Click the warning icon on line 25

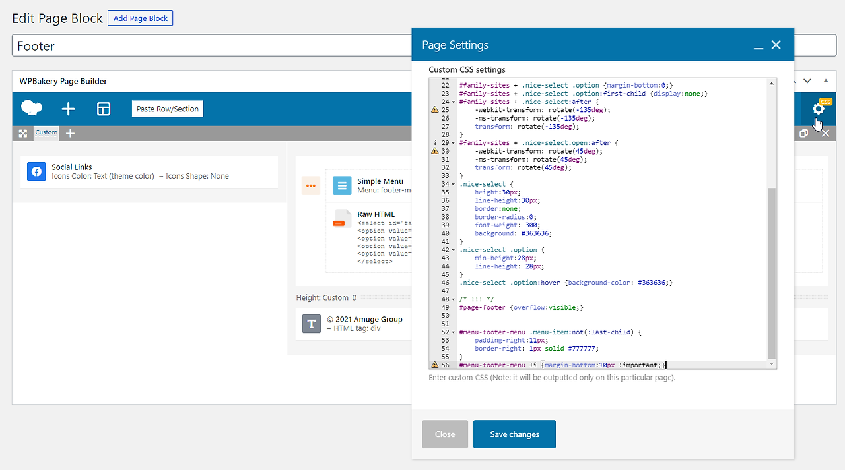point(434,110)
